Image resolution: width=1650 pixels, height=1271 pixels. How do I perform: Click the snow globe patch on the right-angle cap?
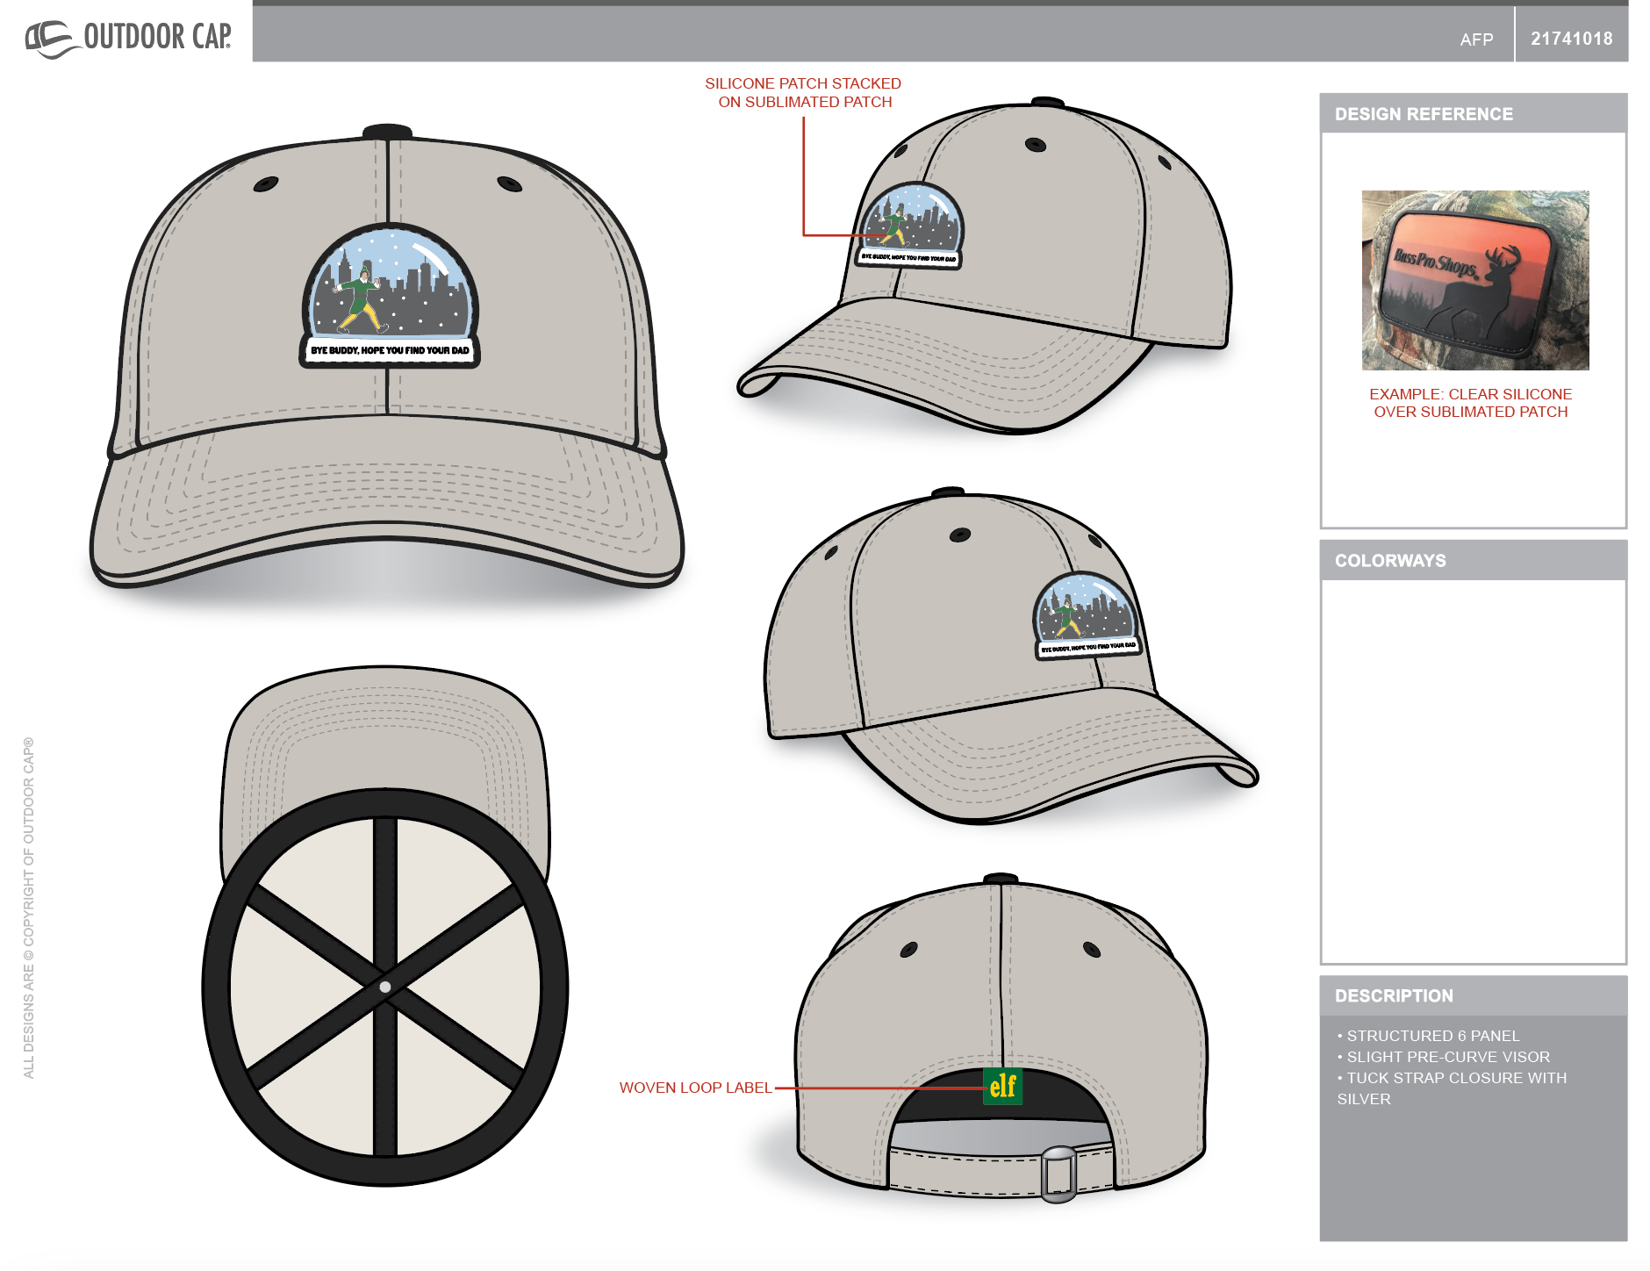click(x=1087, y=615)
